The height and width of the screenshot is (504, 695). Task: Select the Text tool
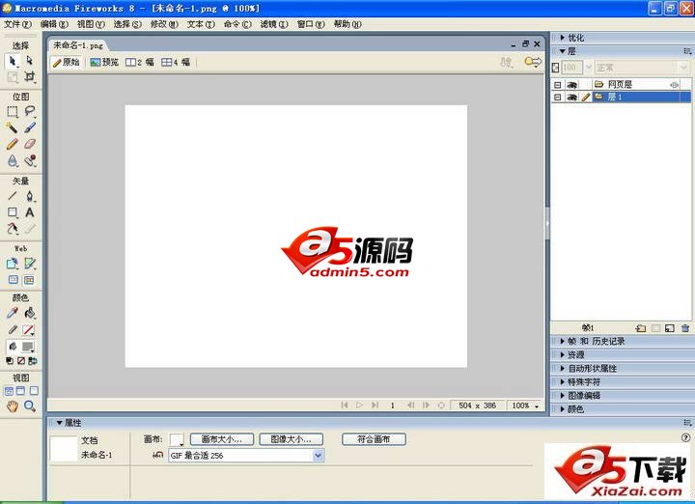coord(30,212)
